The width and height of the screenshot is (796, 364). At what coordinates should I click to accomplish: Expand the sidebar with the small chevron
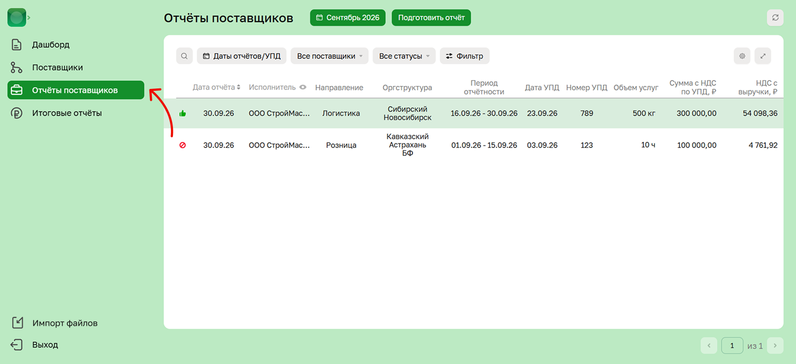point(29,18)
